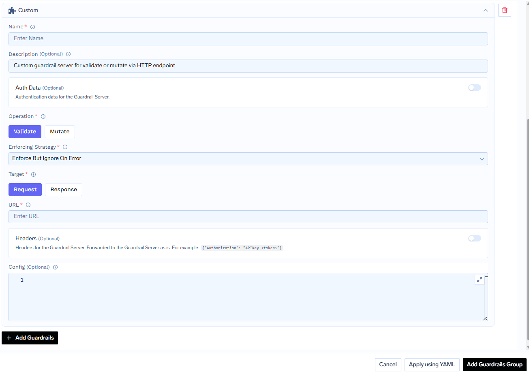The image size is (529, 374).
Task: Select the Validate operation
Action: (25, 132)
